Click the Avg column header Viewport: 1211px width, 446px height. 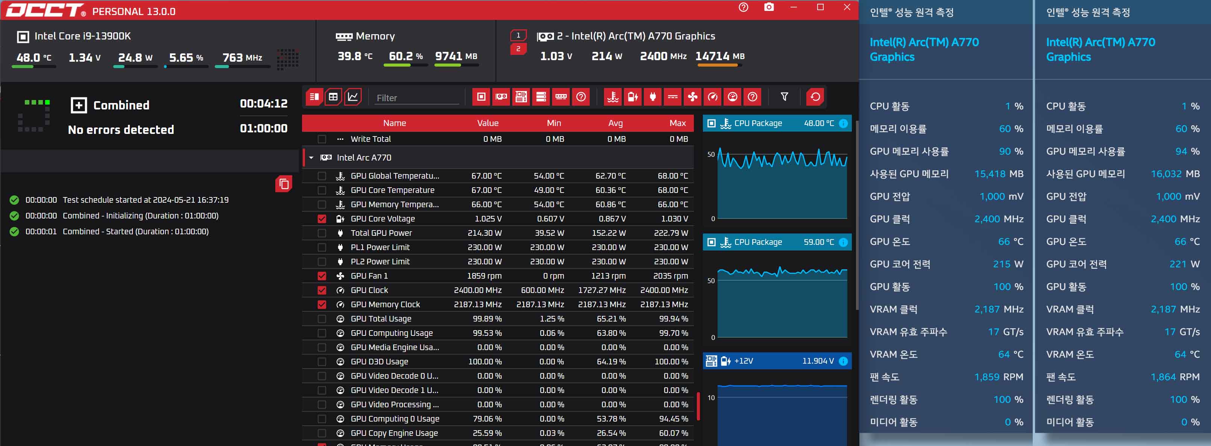pyautogui.click(x=615, y=123)
